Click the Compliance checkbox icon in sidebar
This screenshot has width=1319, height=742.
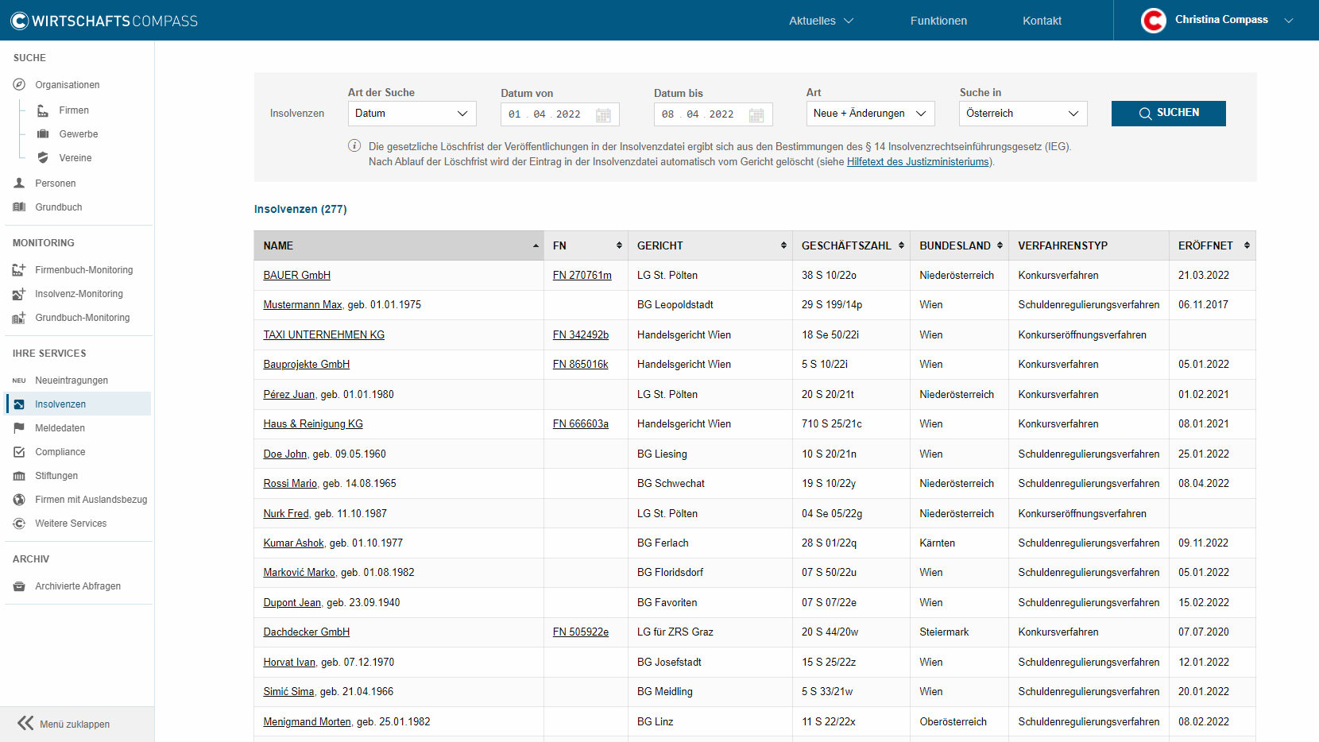(19, 452)
